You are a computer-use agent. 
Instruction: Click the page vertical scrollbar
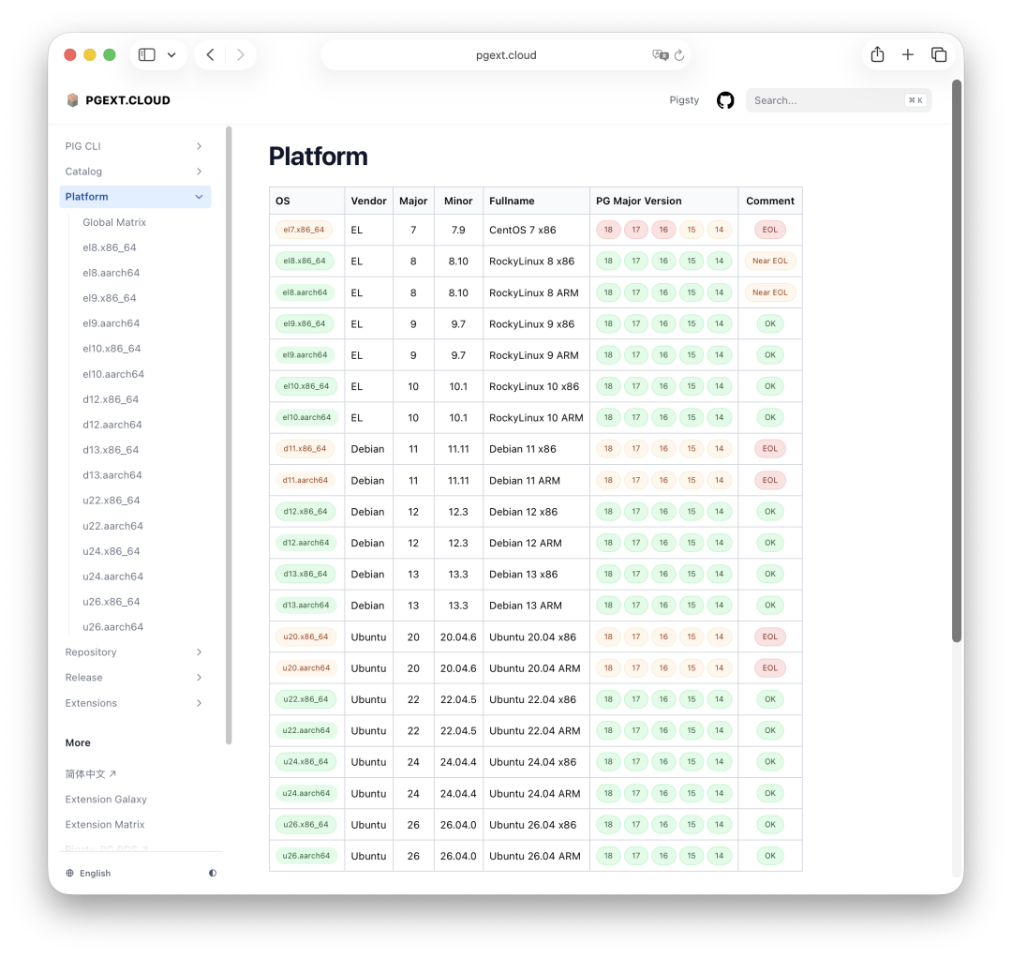(957, 362)
